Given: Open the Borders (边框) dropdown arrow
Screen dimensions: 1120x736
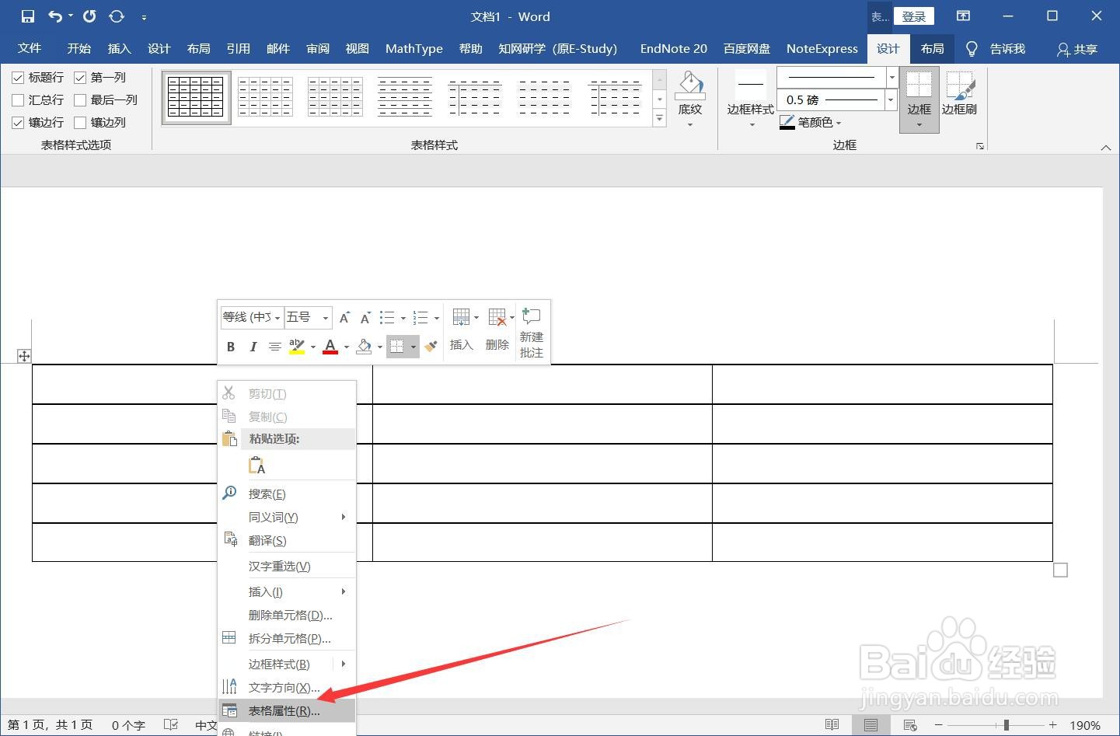Looking at the screenshot, I should tap(919, 126).
